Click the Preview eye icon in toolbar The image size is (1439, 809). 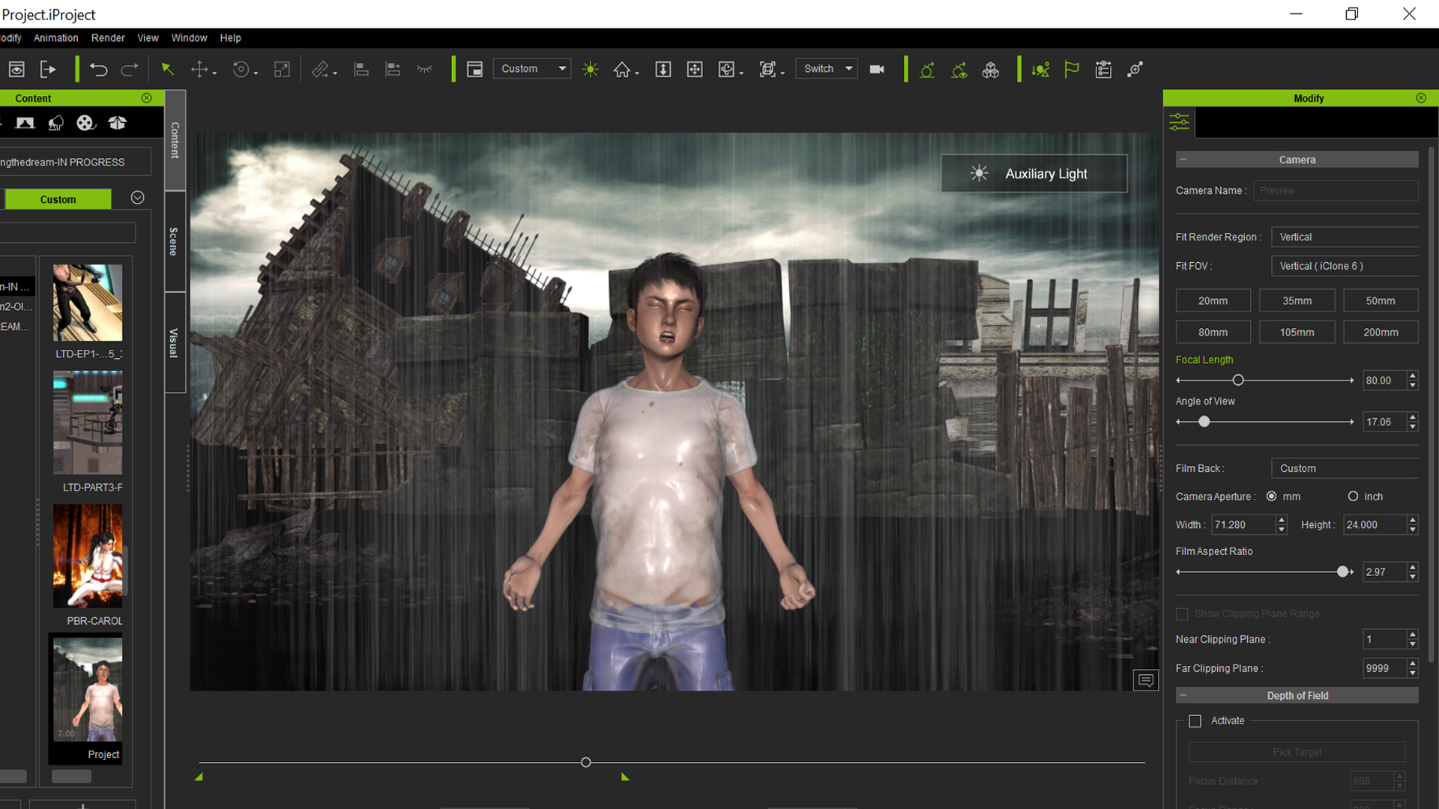[16, 70]
